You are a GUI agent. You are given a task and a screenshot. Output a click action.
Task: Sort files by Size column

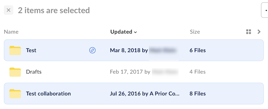point(195,32)
